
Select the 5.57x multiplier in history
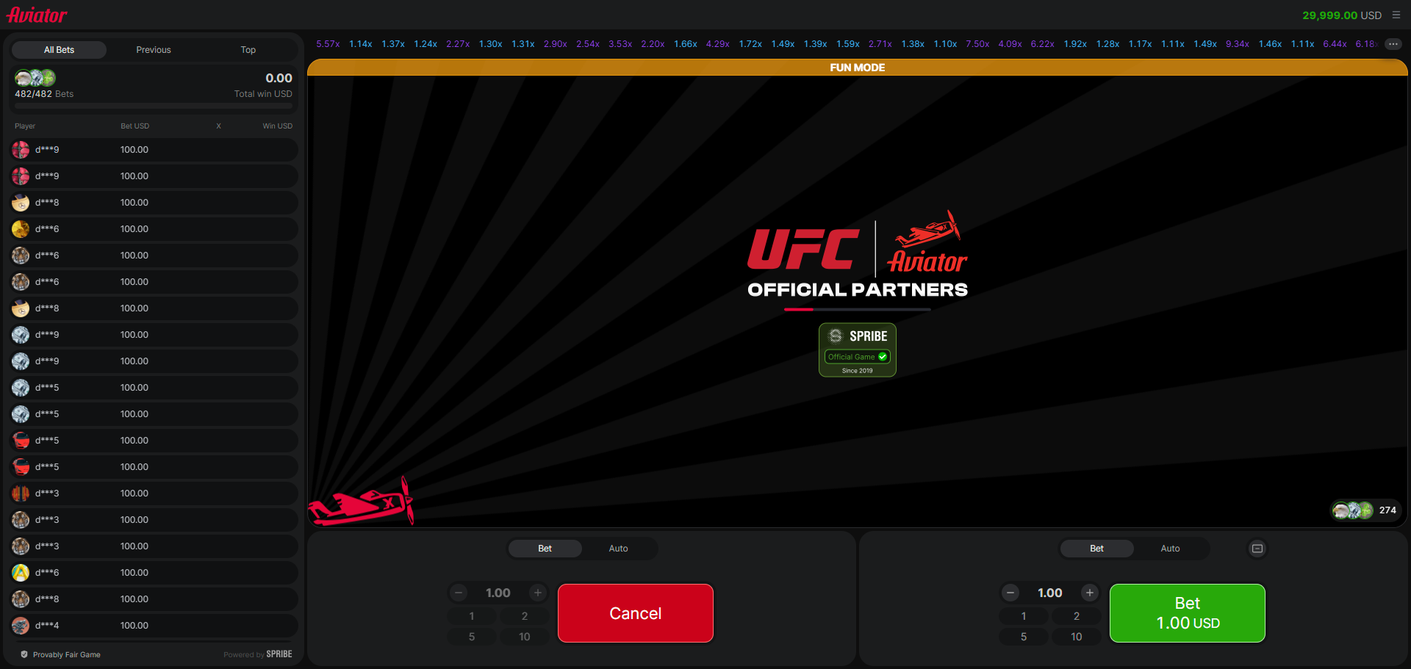coord(328,44)
